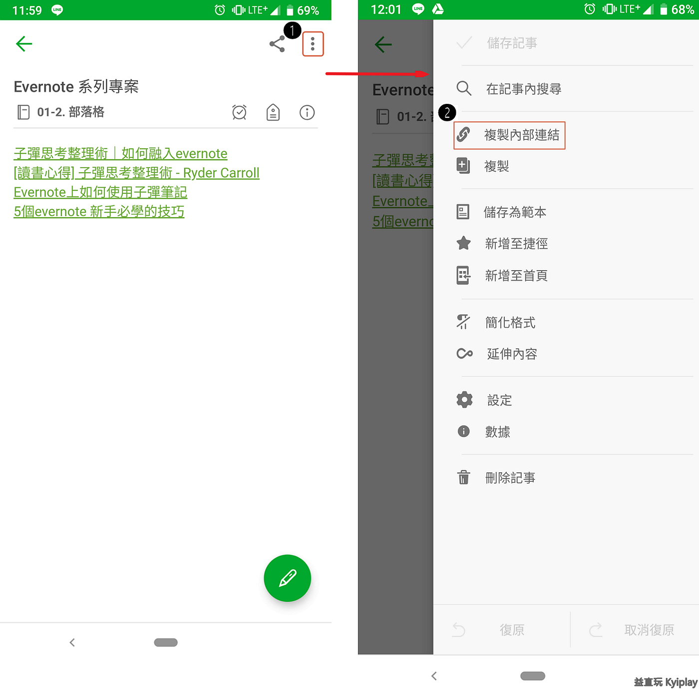This screenshot has width=699, height=689.
Task: Tap the 12:01 clock in the status bar
Action: pyautogui.click(x=386, y=9)
